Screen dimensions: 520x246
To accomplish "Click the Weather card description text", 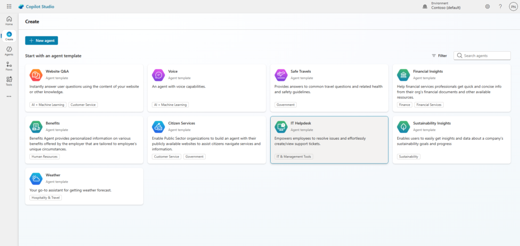I will click(70, 190).
